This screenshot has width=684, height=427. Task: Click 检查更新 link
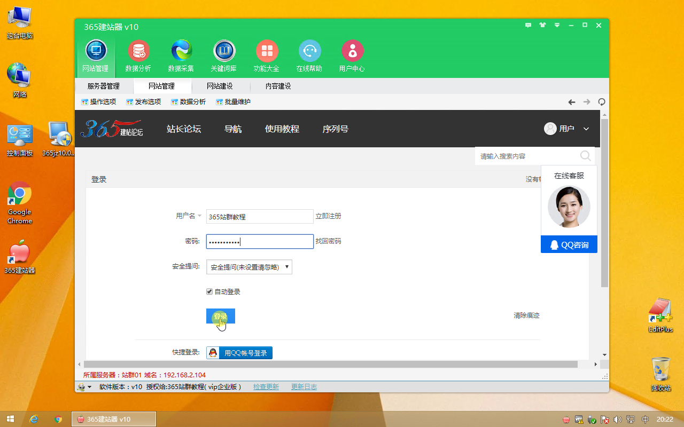point(266,387)
